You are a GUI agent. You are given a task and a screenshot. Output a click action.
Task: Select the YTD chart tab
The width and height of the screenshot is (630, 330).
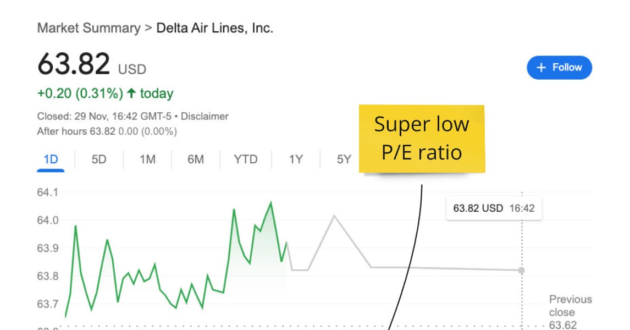pyautogui.click(x=246, y=159)
